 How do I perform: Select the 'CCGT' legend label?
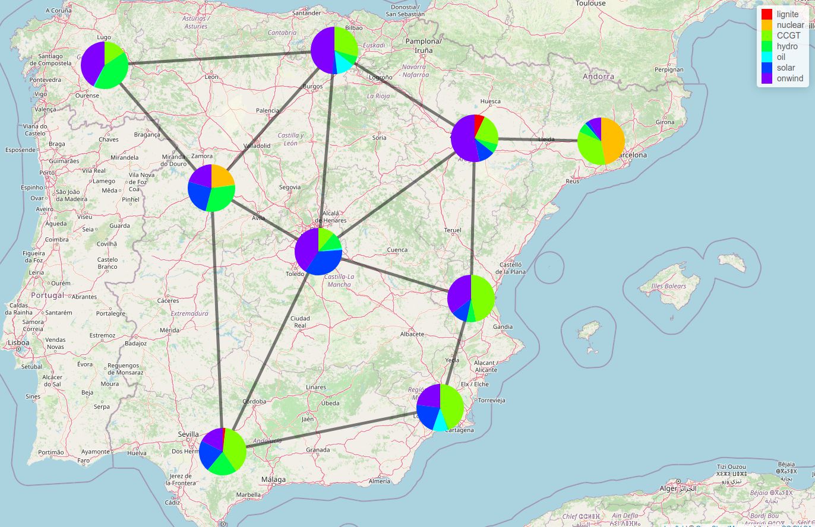(788, 36)
